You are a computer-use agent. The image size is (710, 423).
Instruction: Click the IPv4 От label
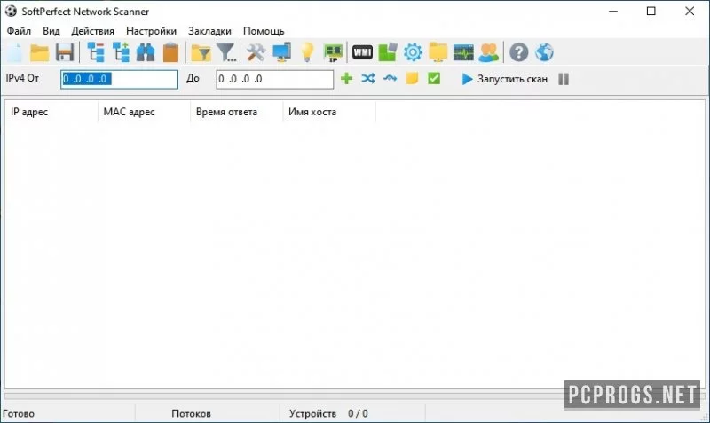(23, 78)
